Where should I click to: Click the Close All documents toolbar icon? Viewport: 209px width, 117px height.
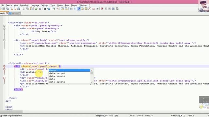click(15, 9)
